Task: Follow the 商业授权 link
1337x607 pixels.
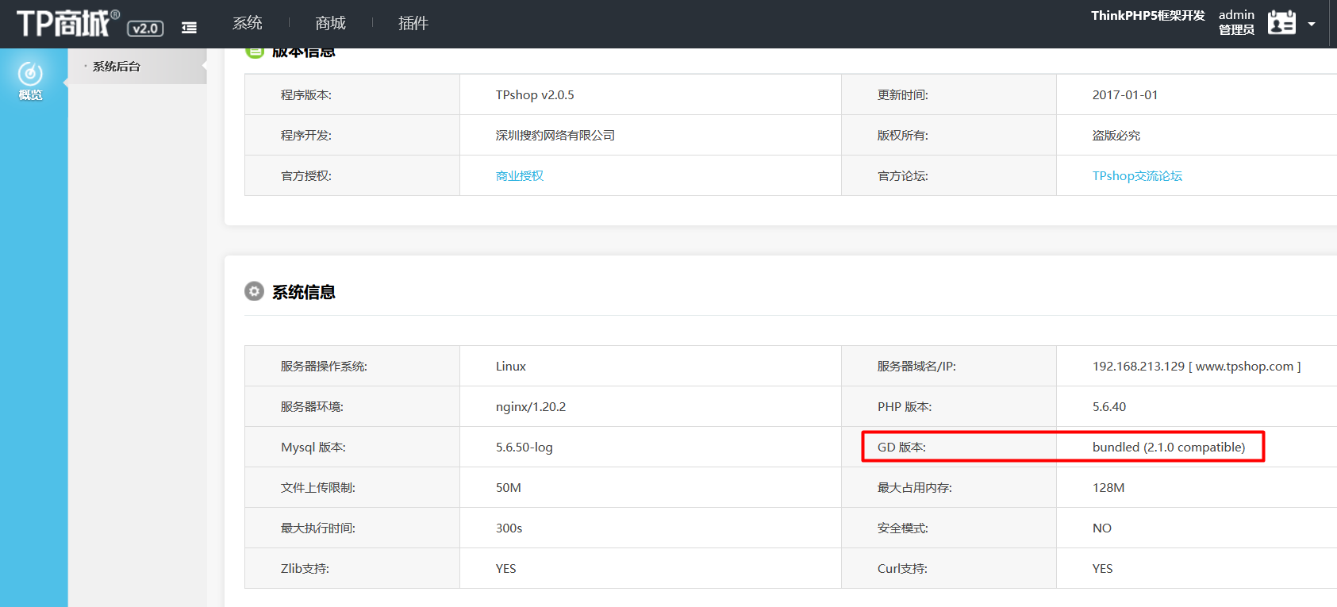Action: coord(520,175)
